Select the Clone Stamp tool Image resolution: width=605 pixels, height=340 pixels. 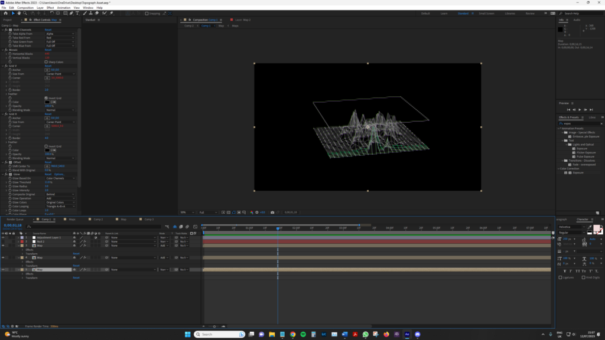[90, 13]
